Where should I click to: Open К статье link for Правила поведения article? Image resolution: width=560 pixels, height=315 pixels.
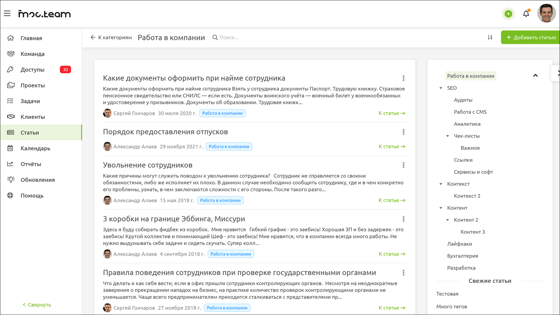coord(392,308)
